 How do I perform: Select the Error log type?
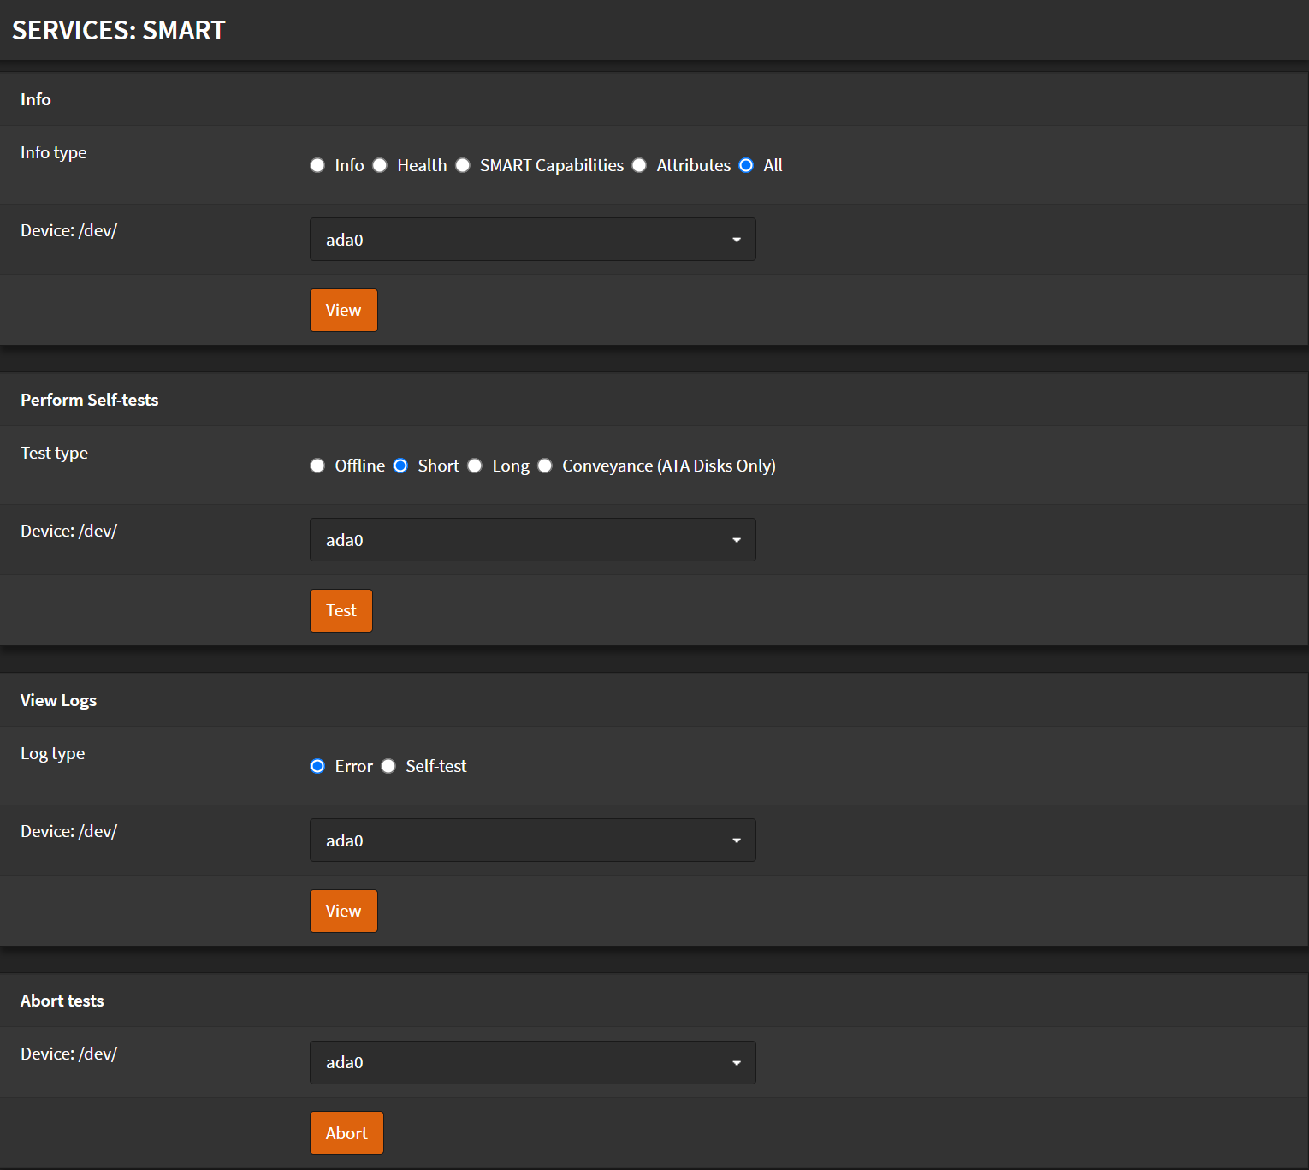click(x=317, y=766)
